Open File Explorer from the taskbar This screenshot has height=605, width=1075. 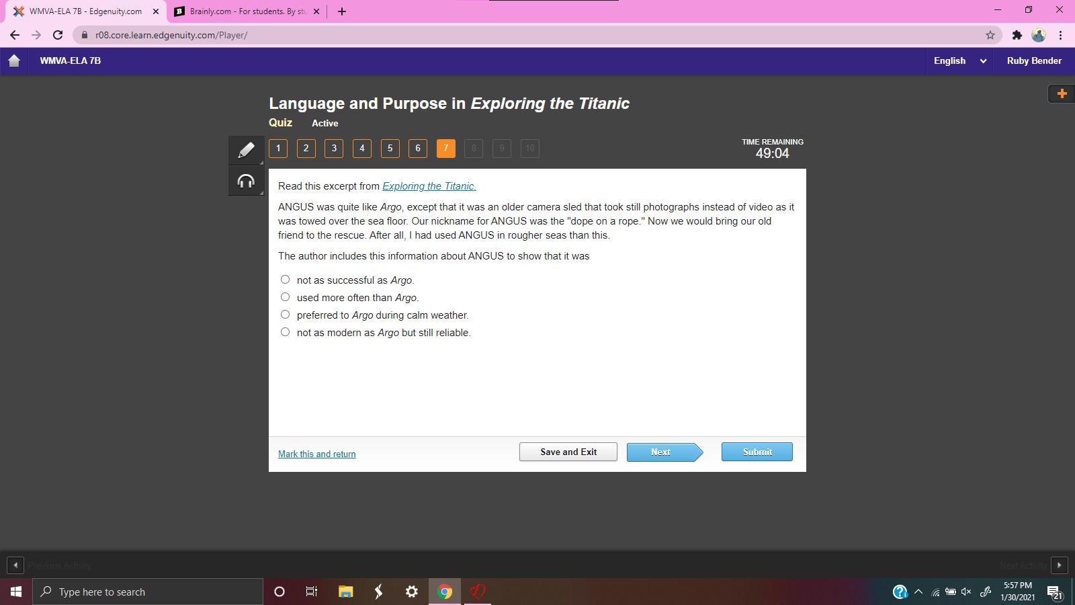click(345, 592)
